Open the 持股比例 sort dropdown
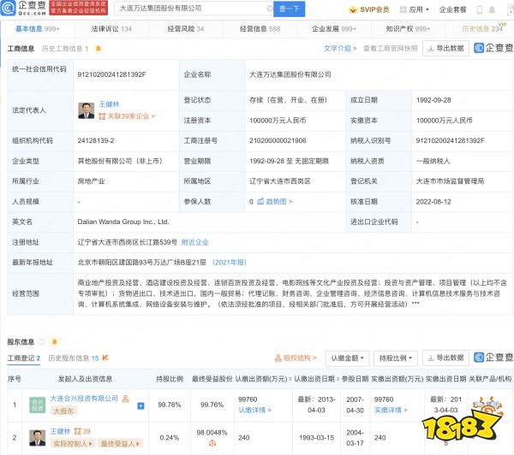Screen dimensions: 514x455 click(x=397, y=357)
